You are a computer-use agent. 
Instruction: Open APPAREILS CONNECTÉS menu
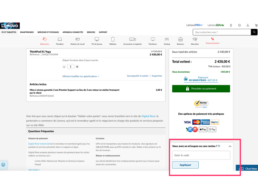pos(73,32)
